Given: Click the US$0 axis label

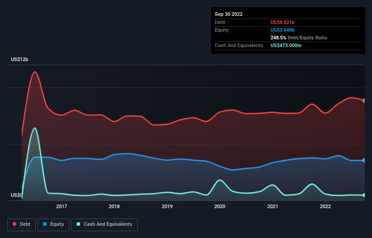Looking at the screenshot, I should point(16,195).
